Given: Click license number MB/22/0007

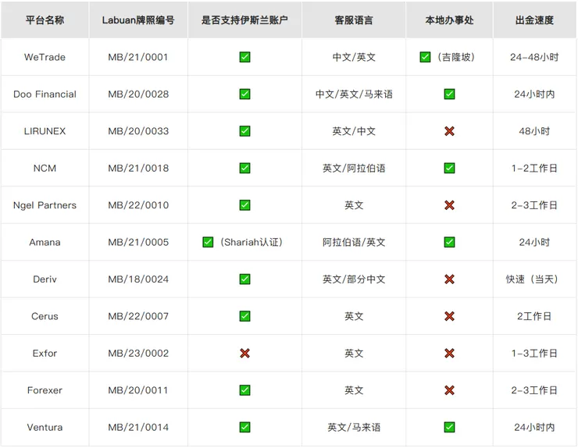Looking at the screenshot, I should pos(138,316).
